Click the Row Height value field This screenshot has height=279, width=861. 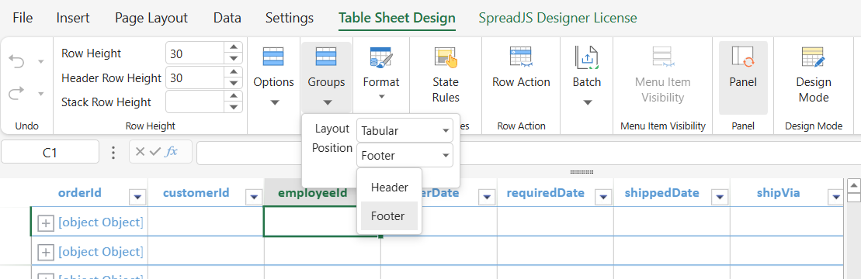(x=195, y=53)
